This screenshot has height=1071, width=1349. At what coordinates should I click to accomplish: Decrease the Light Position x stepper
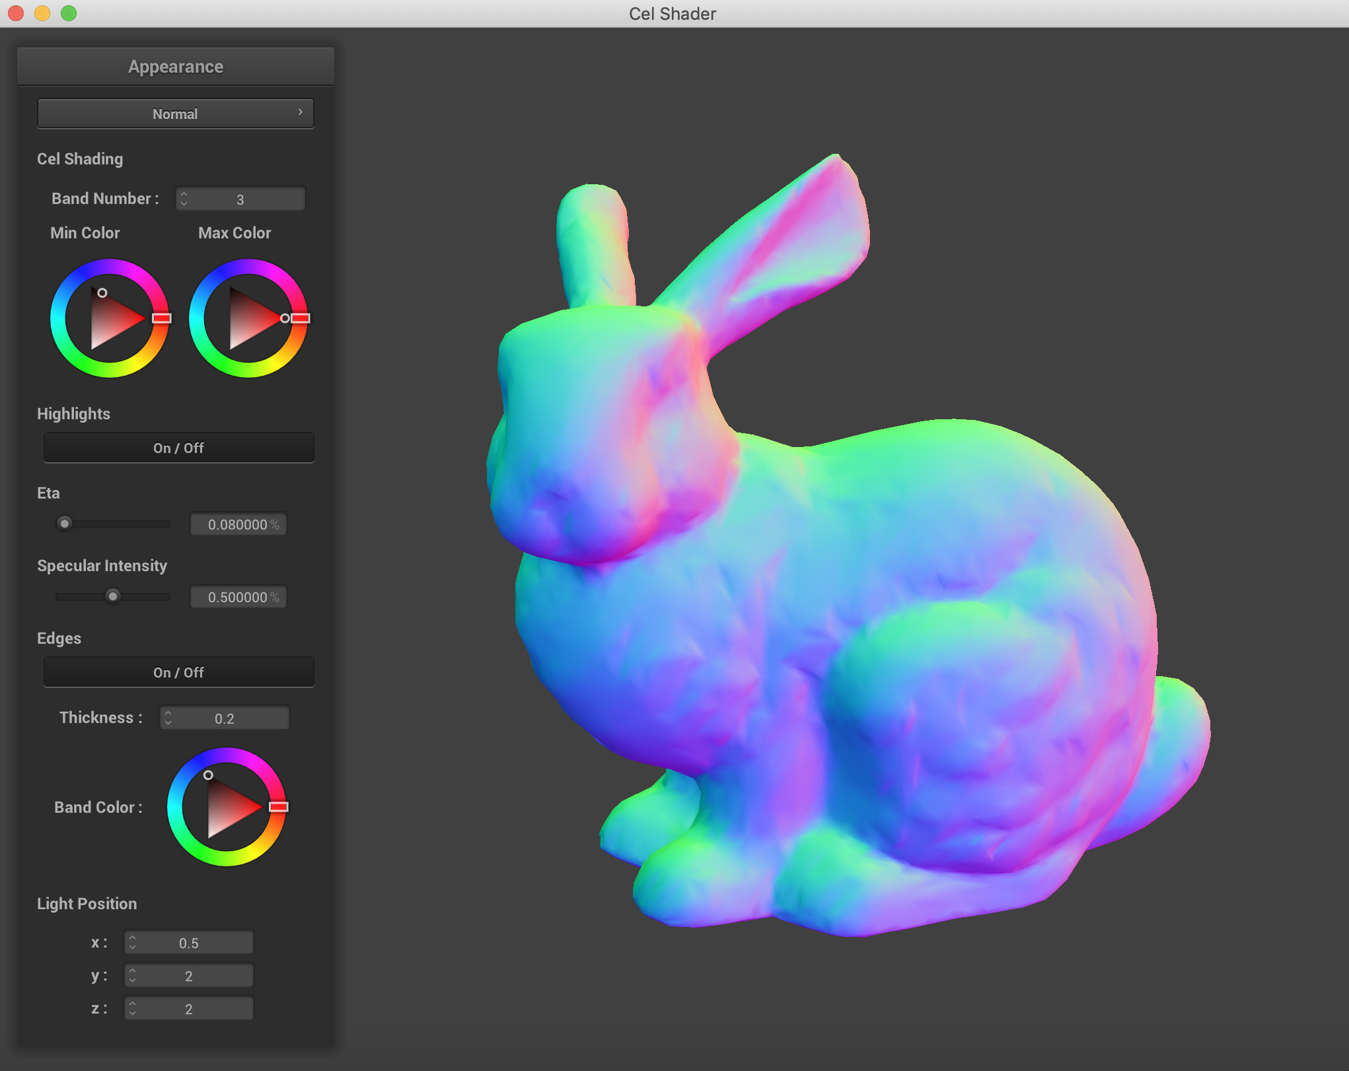click(133, 947)
